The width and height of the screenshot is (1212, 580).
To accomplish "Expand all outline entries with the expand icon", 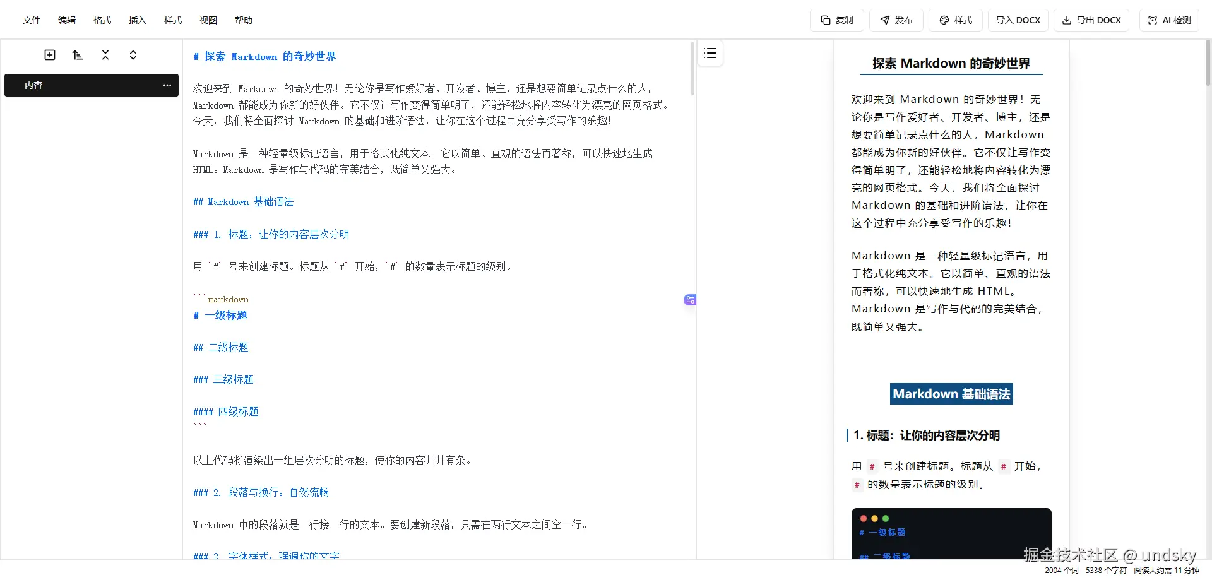I will (x=133, y=55).
